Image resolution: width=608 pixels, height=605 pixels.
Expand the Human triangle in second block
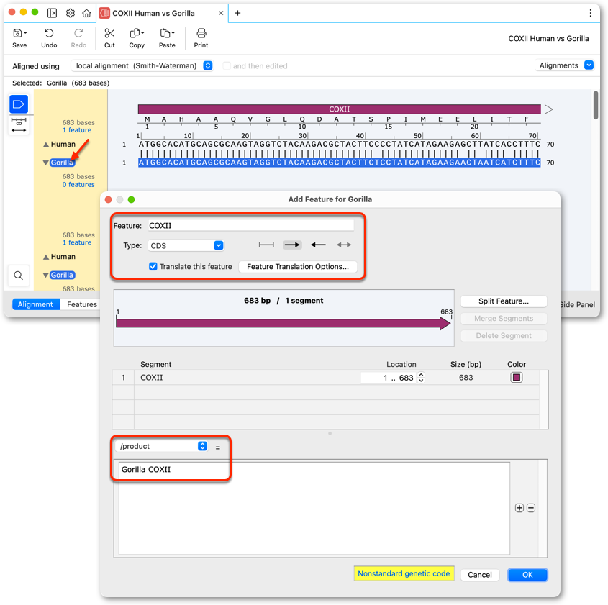46,257
